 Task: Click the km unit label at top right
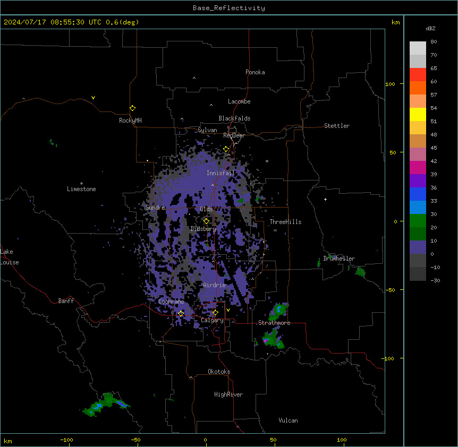396,22
